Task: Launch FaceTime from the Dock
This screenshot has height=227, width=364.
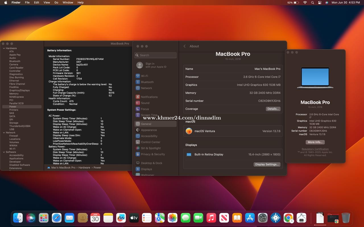Action: click(x=198, y=218)
